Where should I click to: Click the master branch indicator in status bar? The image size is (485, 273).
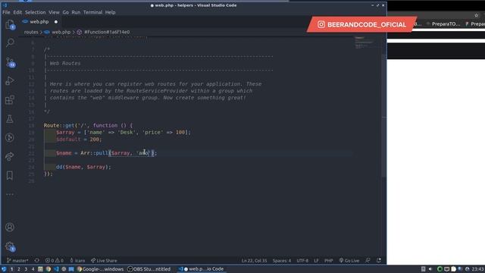[17, 261]
